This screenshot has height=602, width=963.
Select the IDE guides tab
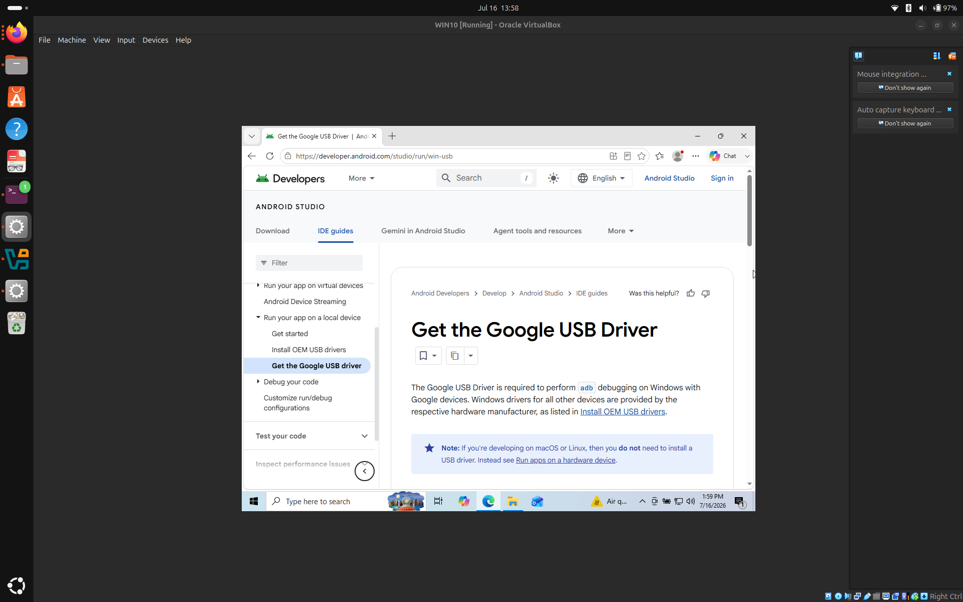coord(336,231)
